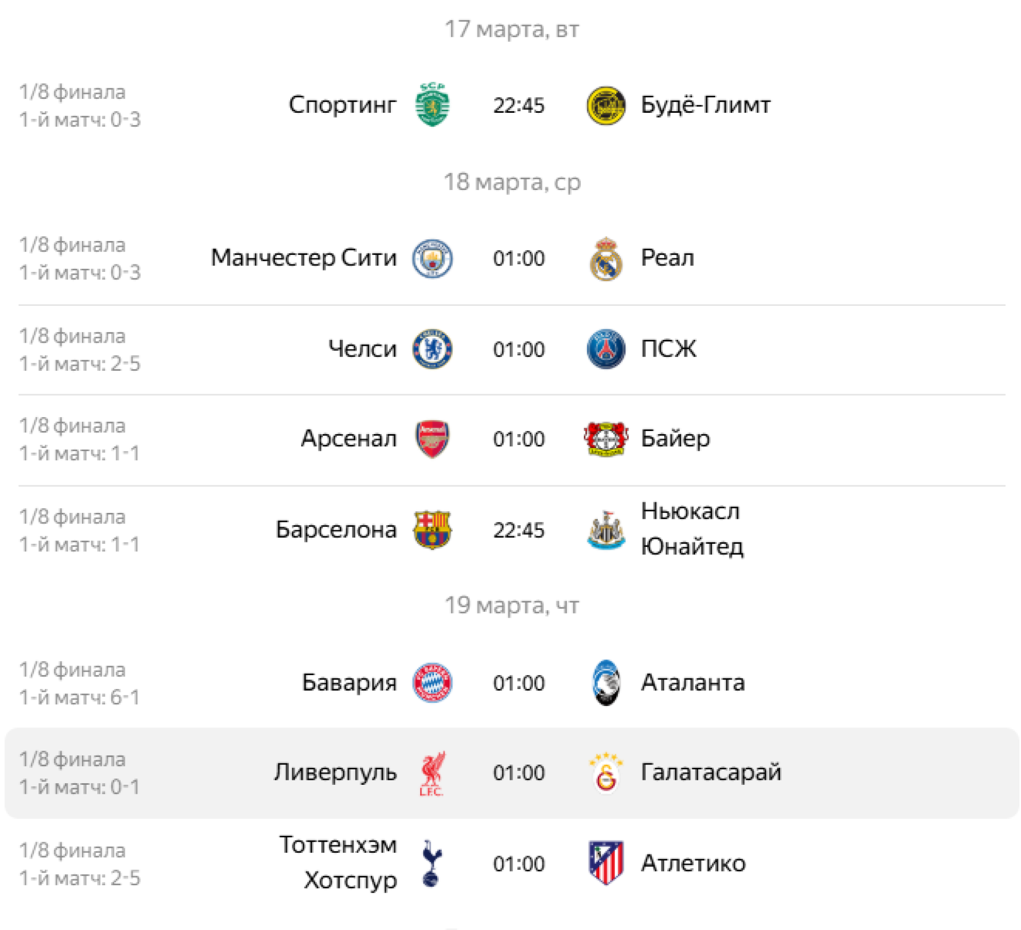Click the 01:00 time for Челси–ПСЖ
1021x930 pixels.
coord(518,350)
